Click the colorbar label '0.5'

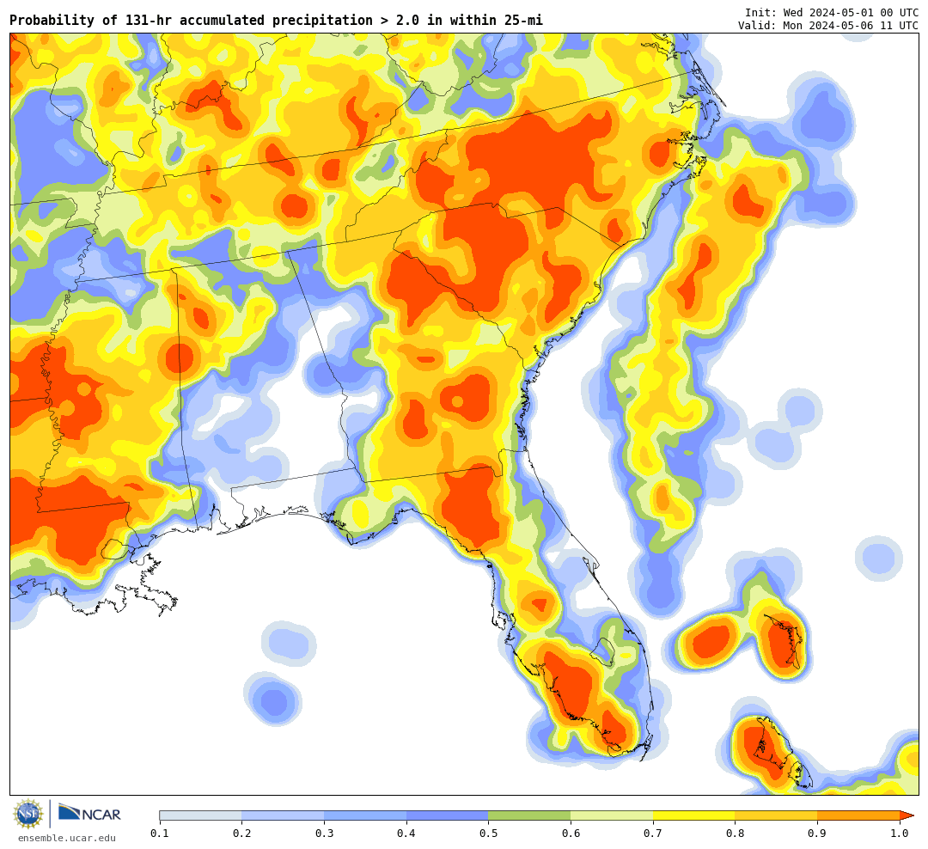click(x=488, y=833)
